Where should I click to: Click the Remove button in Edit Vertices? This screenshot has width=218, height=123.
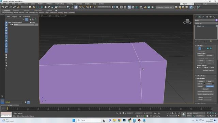pos(201,81)
